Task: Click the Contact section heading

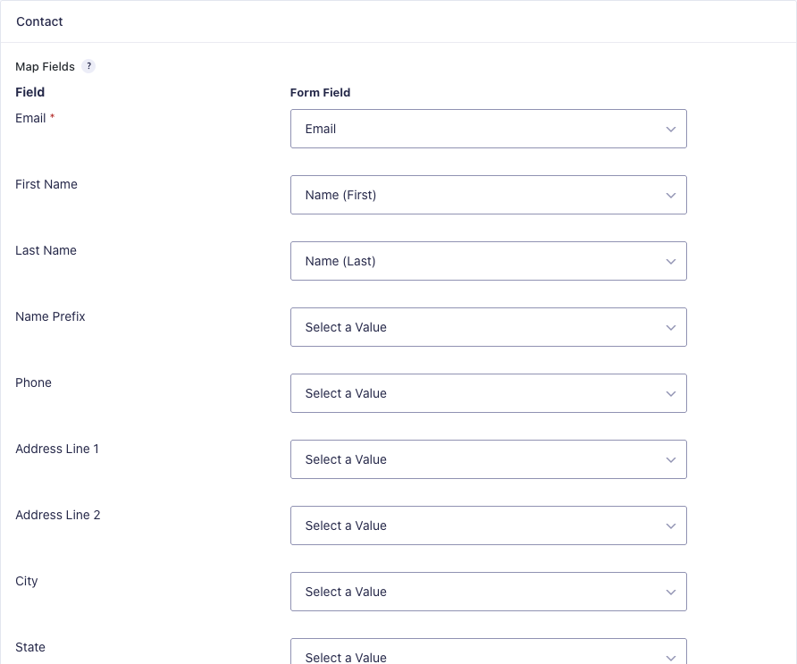Action: tap(39, 21)
